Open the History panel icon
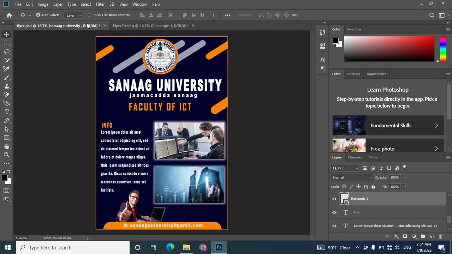The height and width of the screenshot is (254, 452). click(322, 32)
